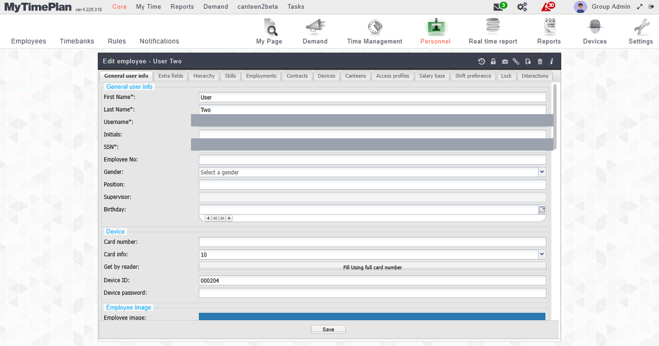Open the Employments tab
Viewport: 659px width, 346px height.
262,76
